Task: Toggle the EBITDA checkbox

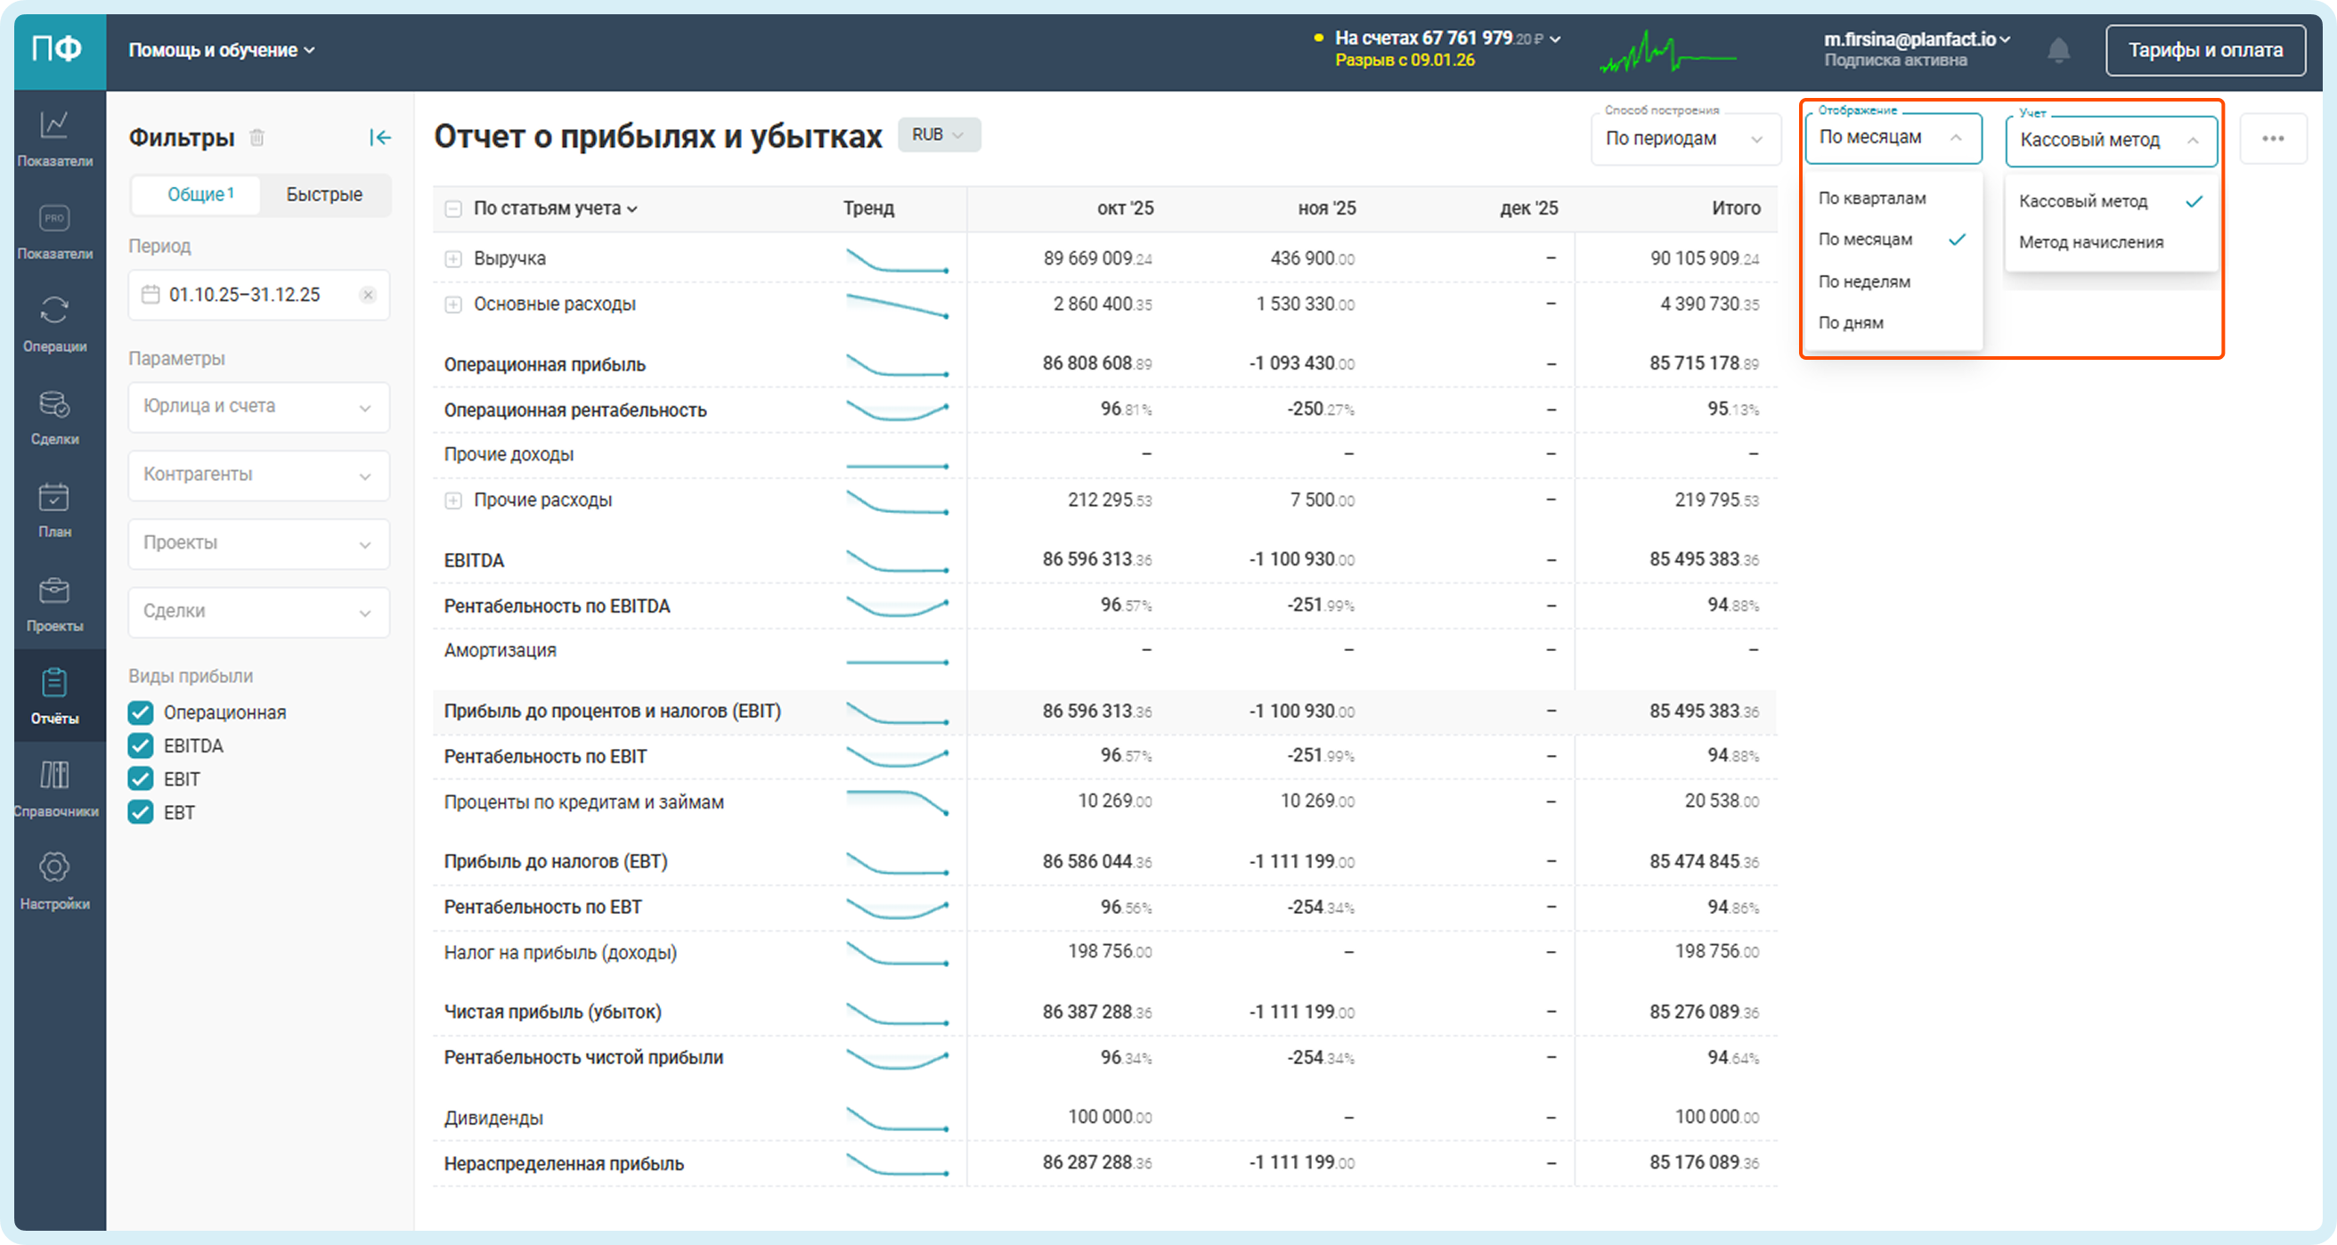Action: coord(141,746)
